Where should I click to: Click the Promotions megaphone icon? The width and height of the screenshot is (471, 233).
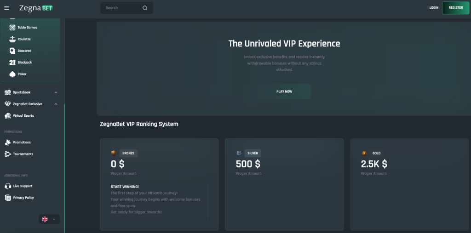click(x=8, y=142)
